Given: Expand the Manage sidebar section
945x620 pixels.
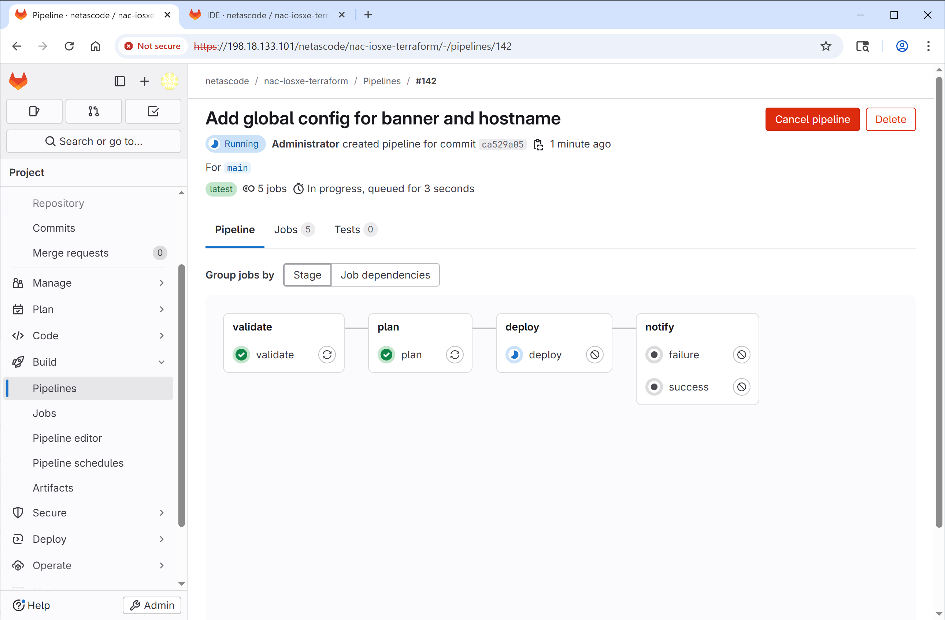Looking at the screenshot, I should pos(89,283).
